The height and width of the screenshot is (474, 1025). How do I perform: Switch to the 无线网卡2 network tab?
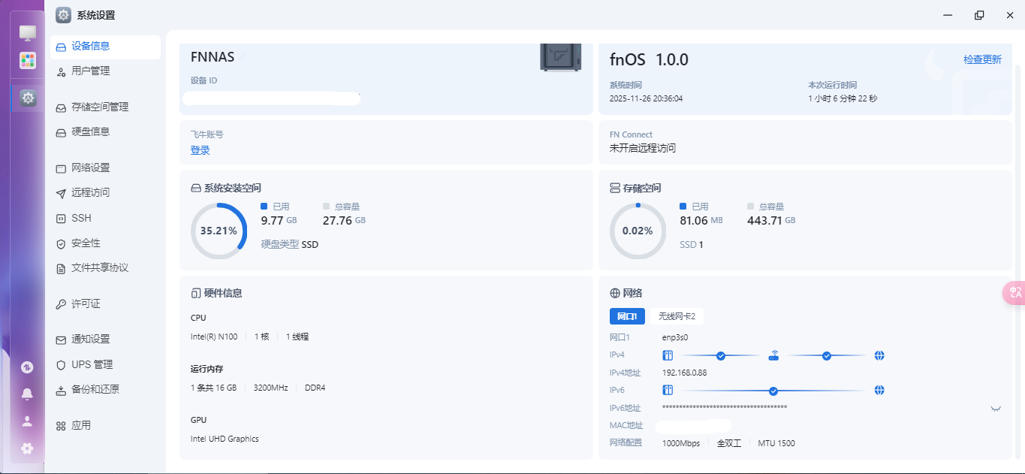pos(677,316)
